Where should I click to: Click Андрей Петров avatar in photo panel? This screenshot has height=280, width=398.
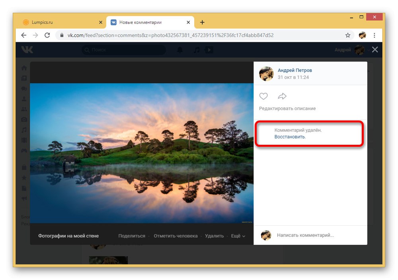(266, 74)
